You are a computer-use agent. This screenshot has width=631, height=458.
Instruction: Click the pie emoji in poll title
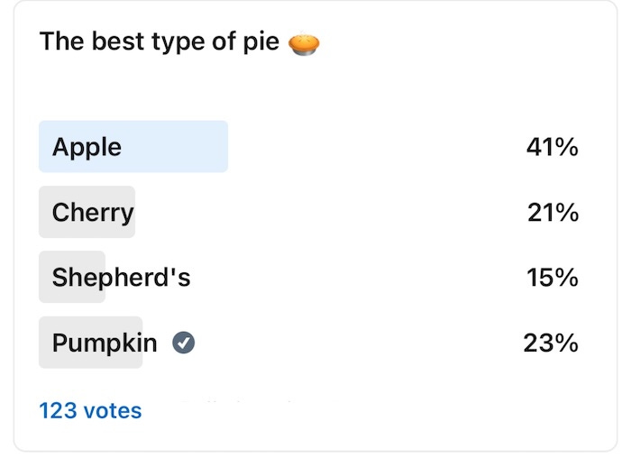tap(304, 43)
